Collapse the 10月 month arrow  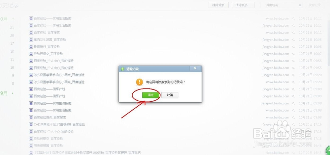[x=13, y=19]
